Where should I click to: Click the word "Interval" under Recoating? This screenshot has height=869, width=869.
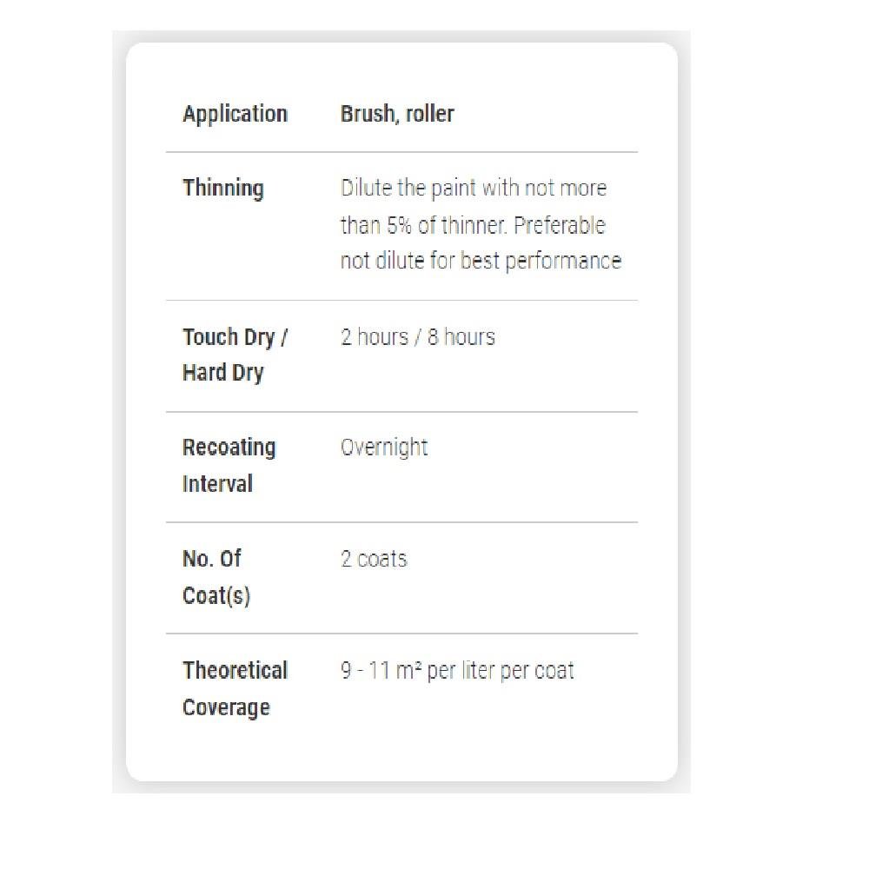coord(217,484)
